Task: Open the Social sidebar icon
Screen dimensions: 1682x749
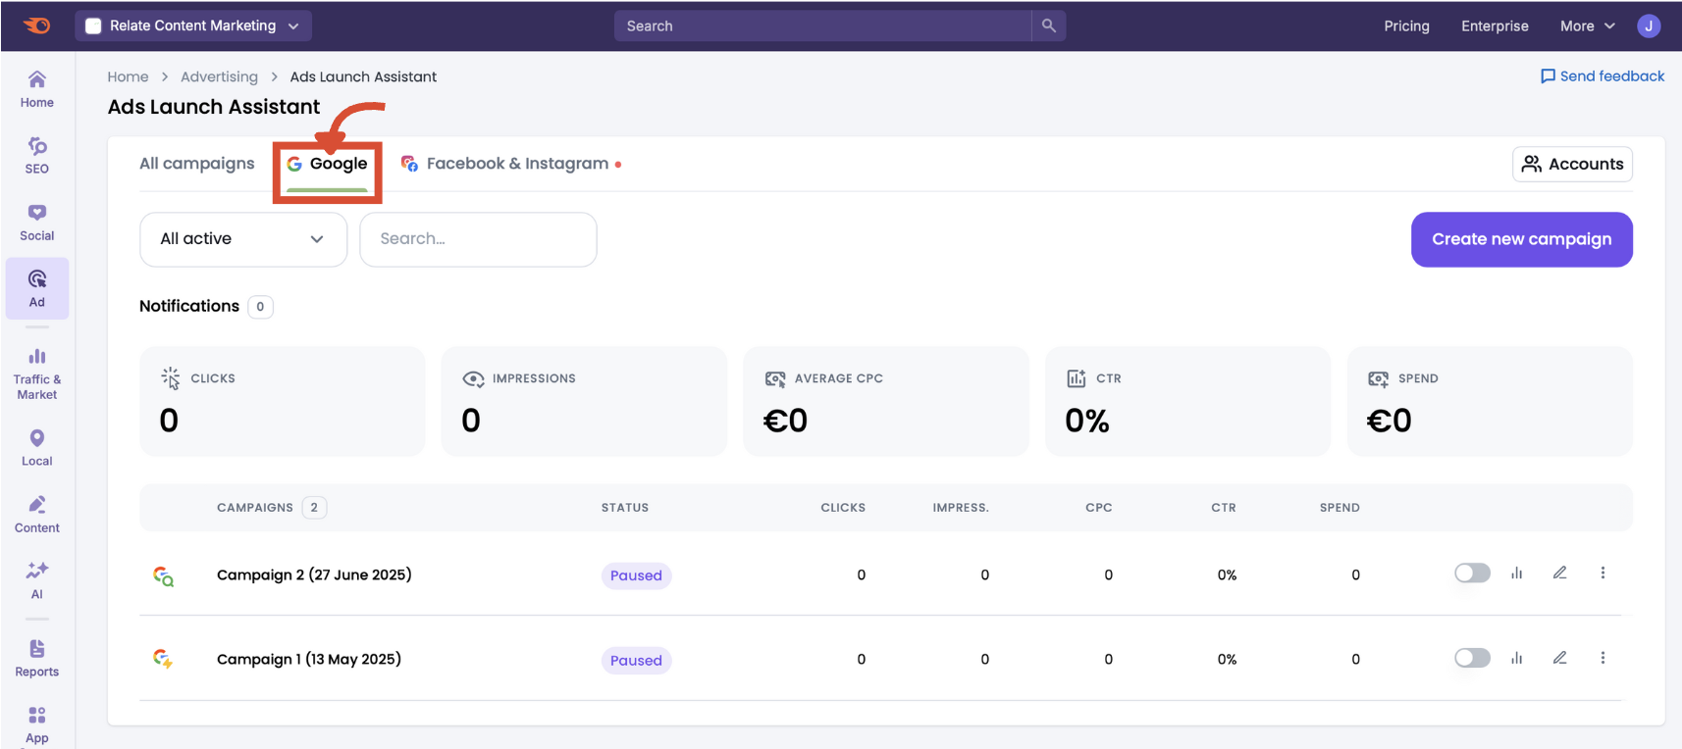Action: [37, 222]
